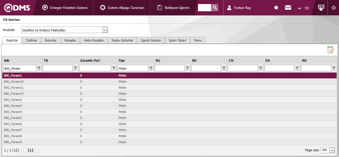Viewport: 339px width, 157px height.
Task: Click the search magnifier button
Action: pyautogui.click(x=215, y=7)
